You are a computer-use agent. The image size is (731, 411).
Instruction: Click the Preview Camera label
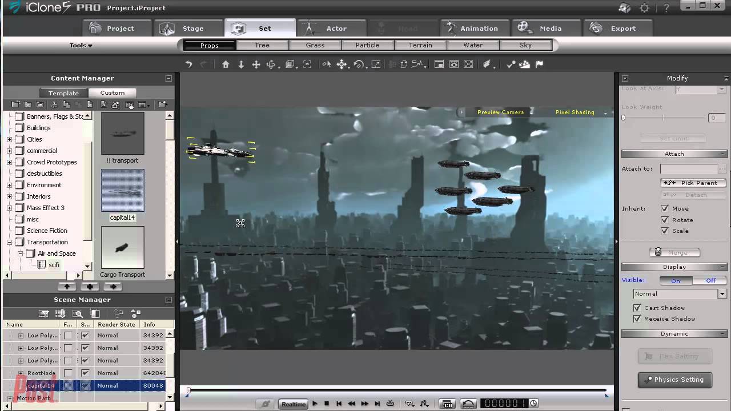(500, 112)
